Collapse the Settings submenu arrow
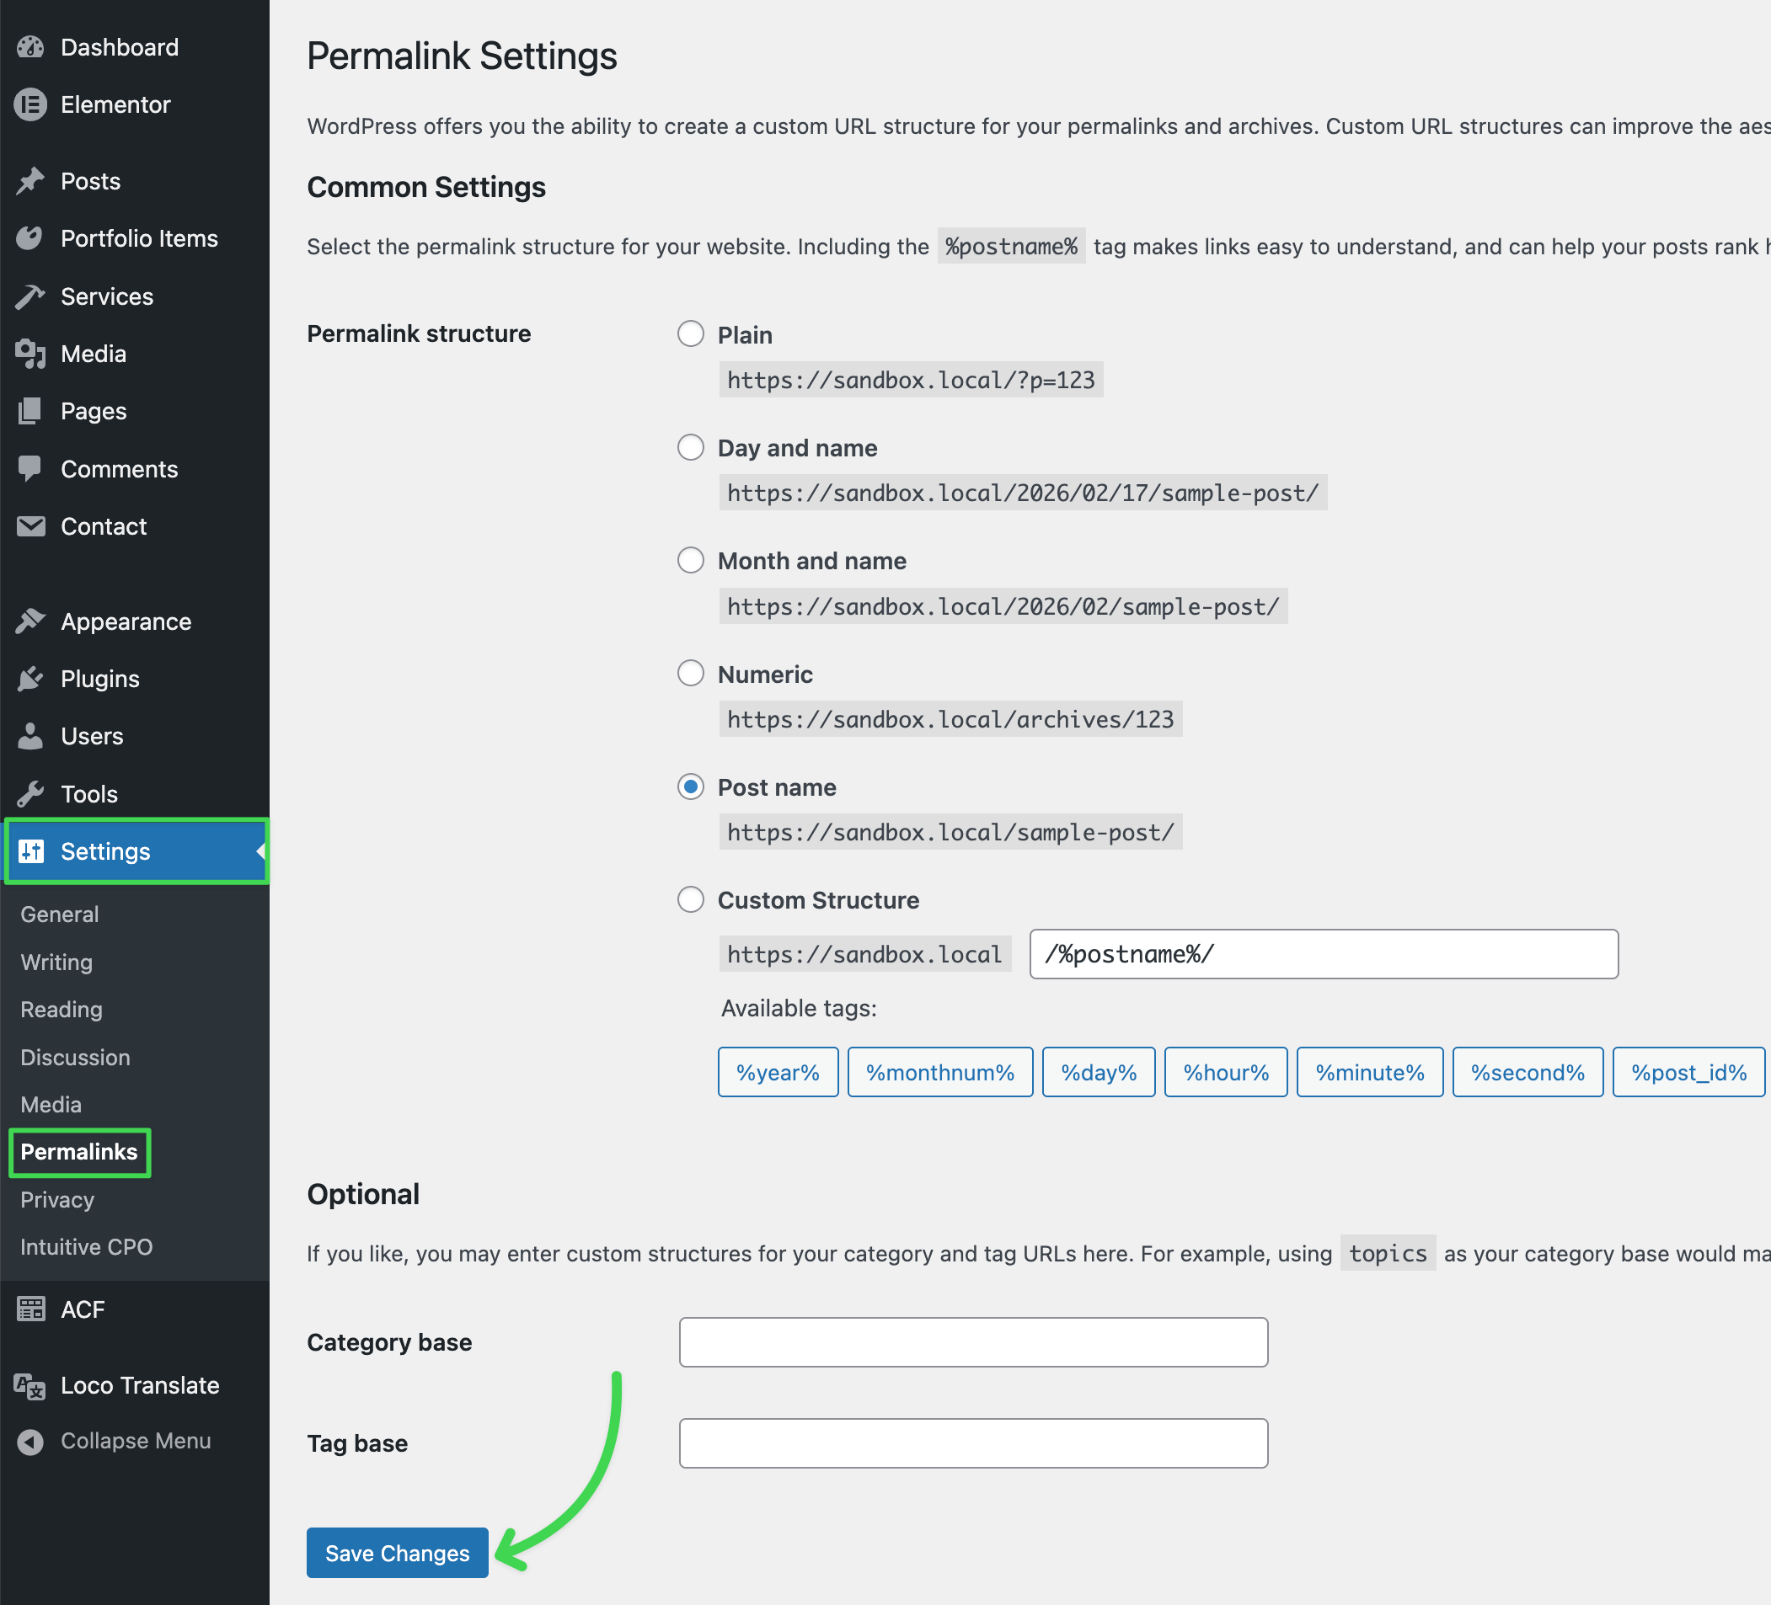 [261, 850]
